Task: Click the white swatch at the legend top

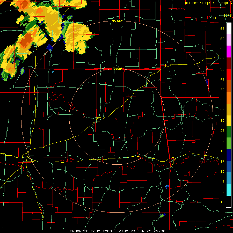Action: click(229, 28)
